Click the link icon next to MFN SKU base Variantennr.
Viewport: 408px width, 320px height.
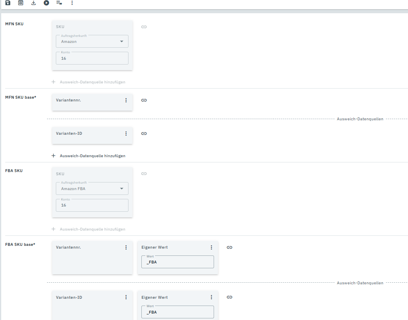(x=144, y=100)
